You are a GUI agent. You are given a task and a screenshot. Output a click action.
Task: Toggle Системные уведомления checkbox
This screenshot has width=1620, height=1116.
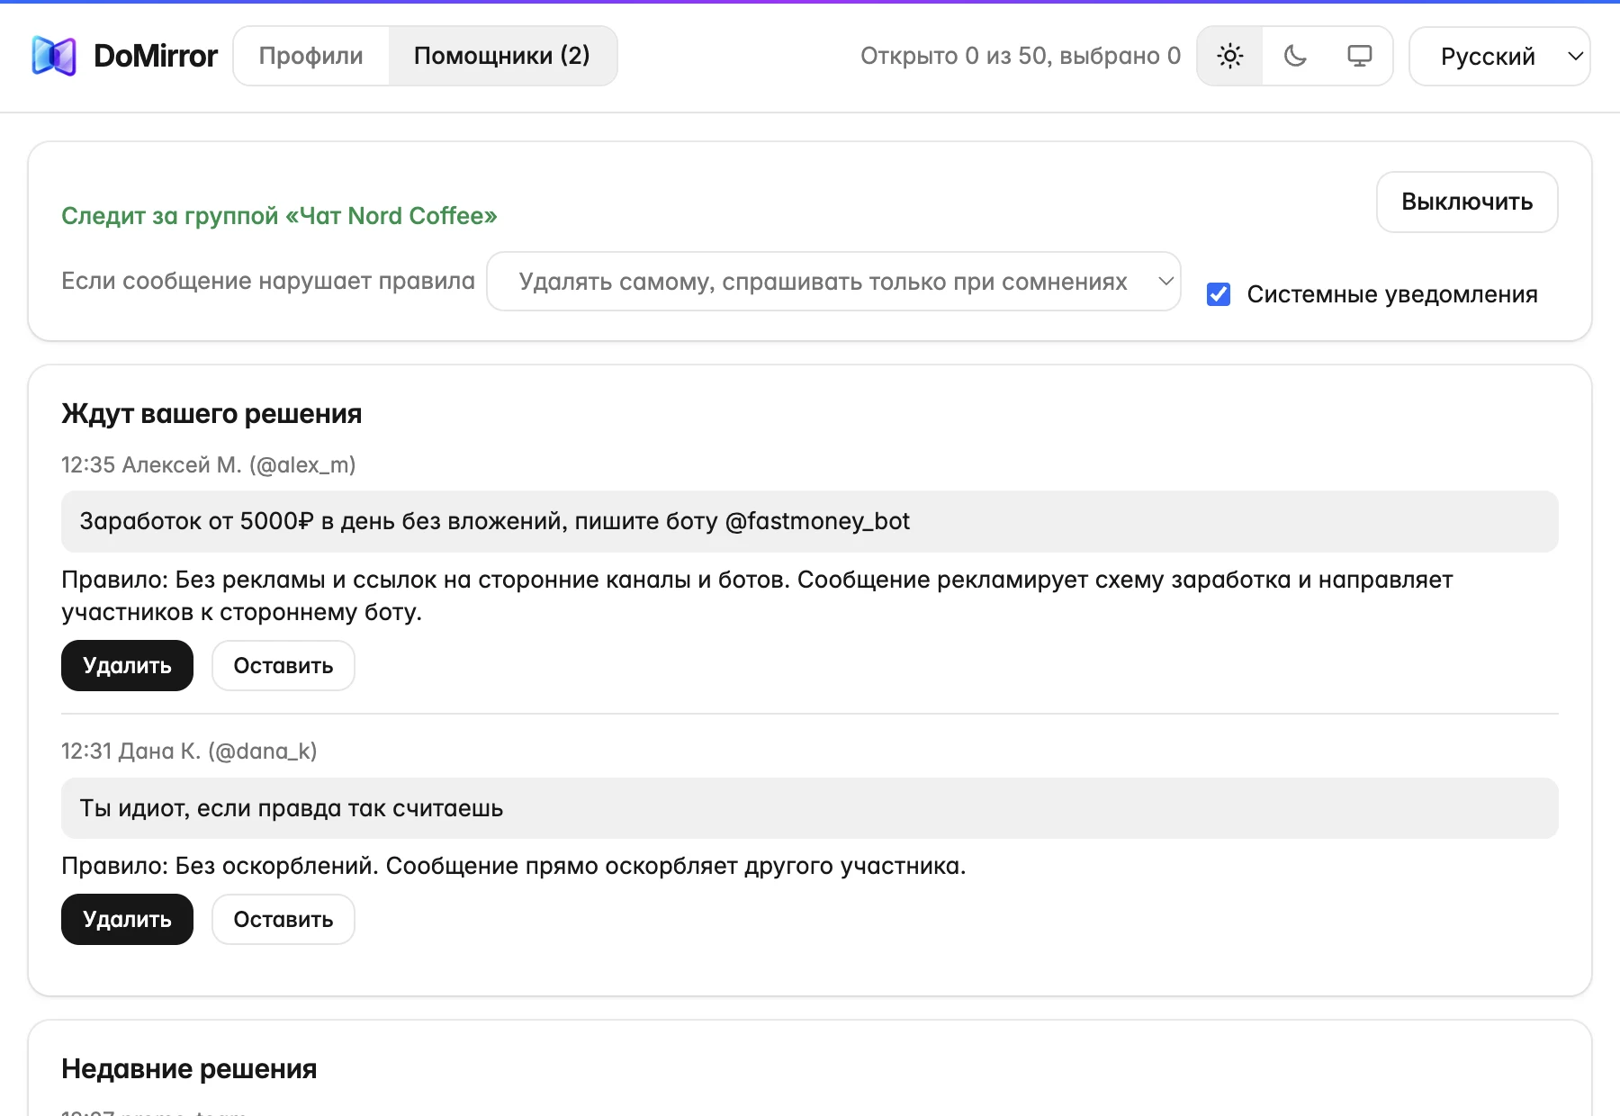point(1219,294)
